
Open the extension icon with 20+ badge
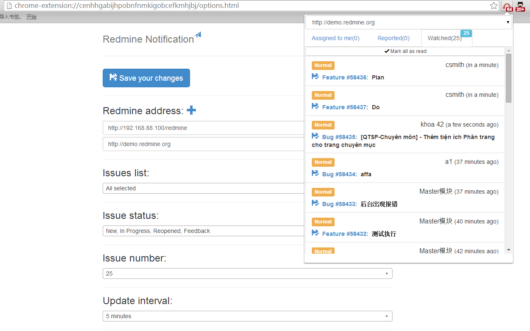click(x=520, y=6)
